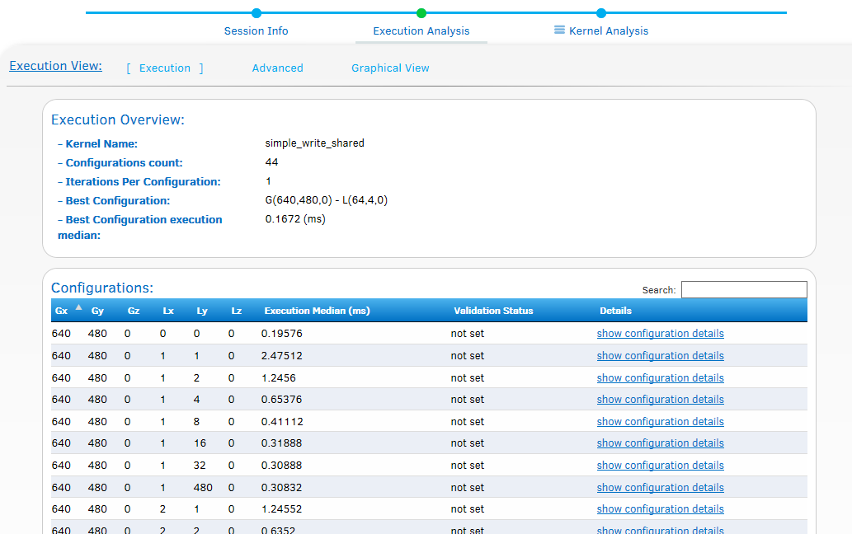Image resolution: width=852 pixels, height=534 pixels.
Task: Go to the Kernel Analysis text label
Action: [x=609, y=31]
